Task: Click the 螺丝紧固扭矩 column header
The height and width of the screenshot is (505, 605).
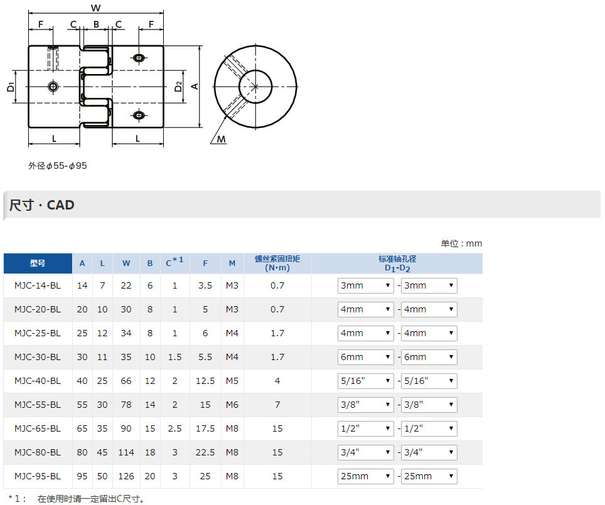Action: (277, 263)
